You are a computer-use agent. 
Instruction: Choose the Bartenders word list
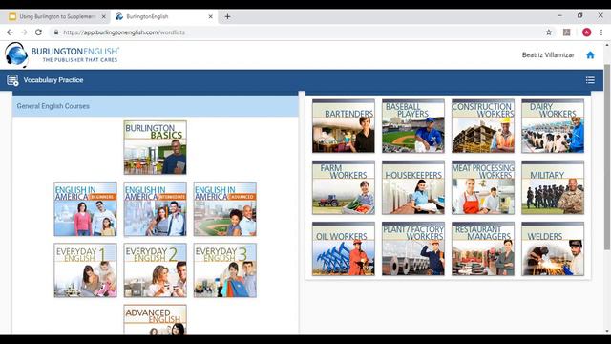(344, 126)
